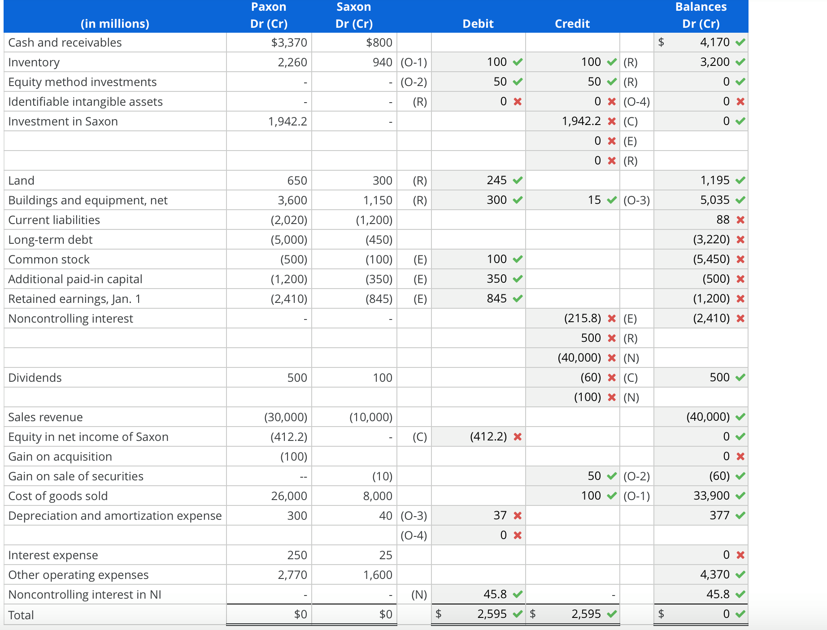Click red X beside Depreciation debit 37
827x630 pixels.
[x=518, y=516]
